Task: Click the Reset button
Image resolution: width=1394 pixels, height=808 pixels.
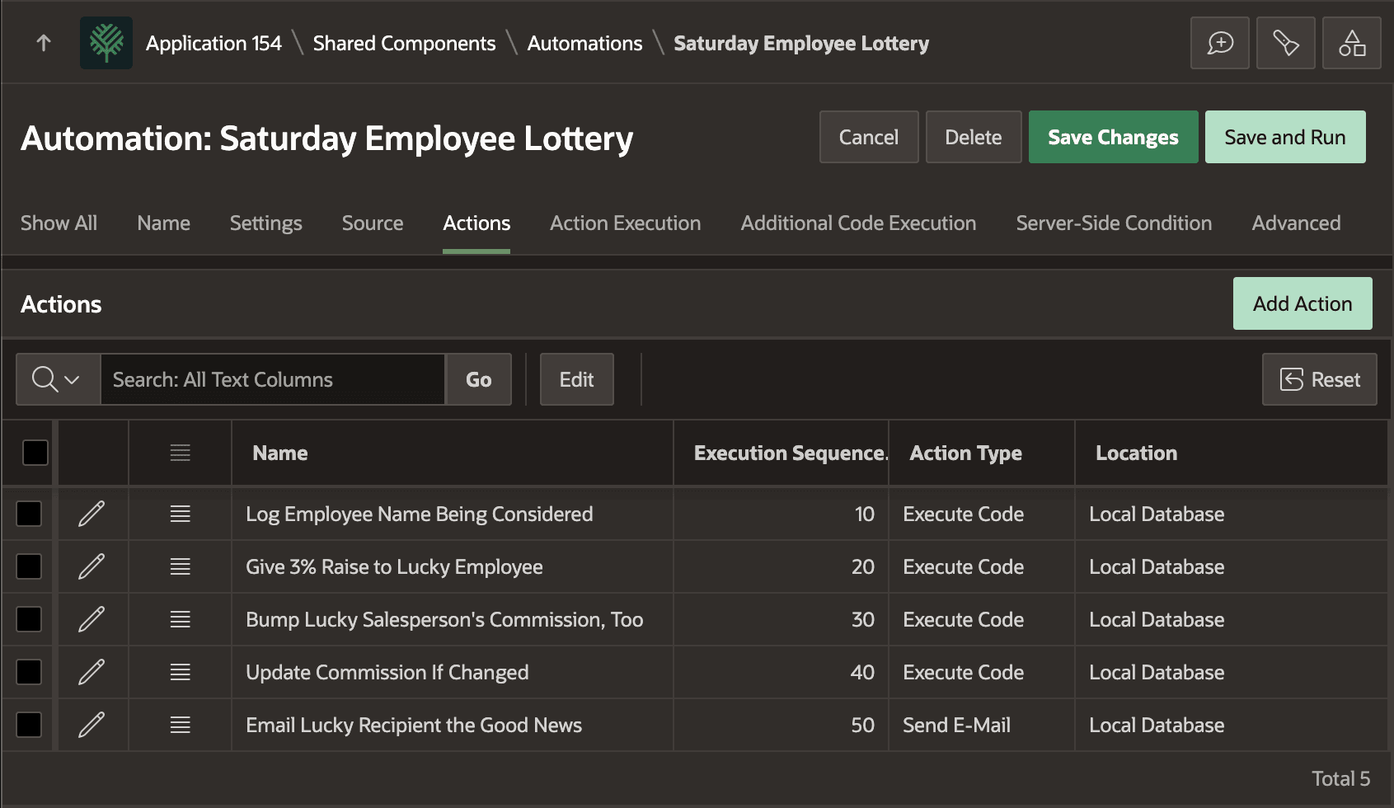Action: pyautogui.click(x=1319, y=379)
